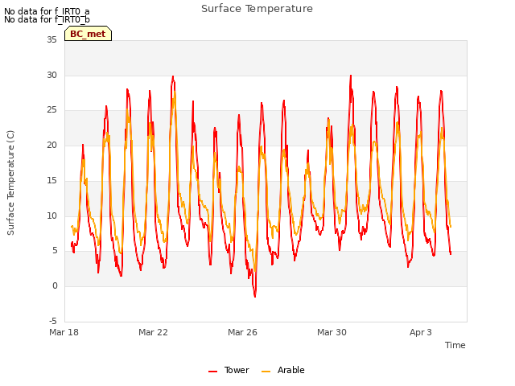515x386 pixels.
Task: Click the 20 y-axis tick label
Action: click(51, 145)
